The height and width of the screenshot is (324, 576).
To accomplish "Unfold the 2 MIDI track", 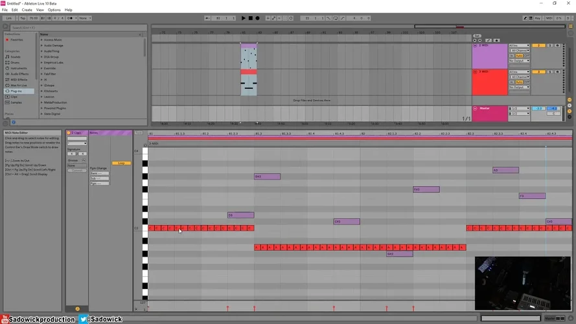I will coord(475,45).
